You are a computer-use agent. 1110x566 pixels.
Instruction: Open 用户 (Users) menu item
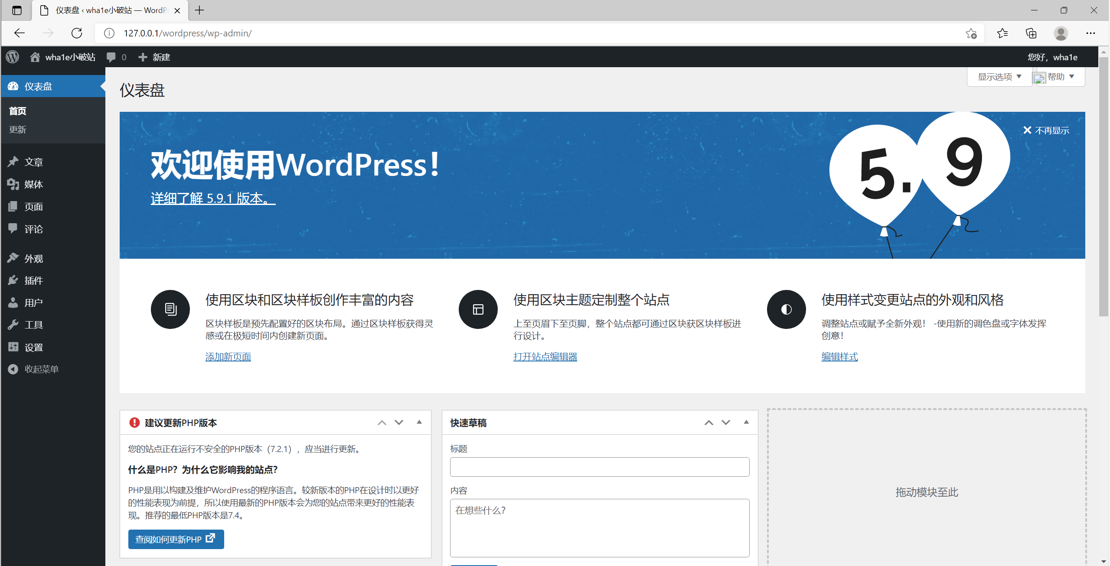coord(33,303)
